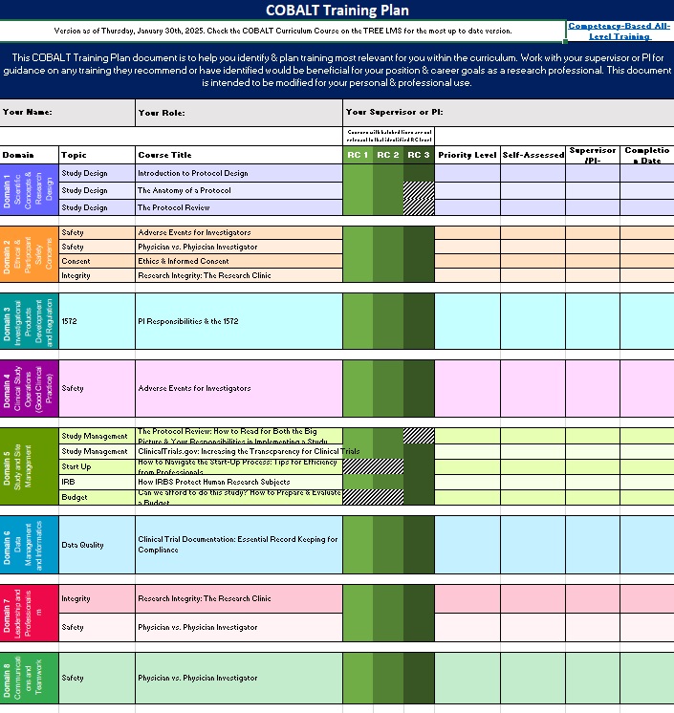Image resolution: width=674 pixels, height=713 pixels.
Task: Select the Your Supervisor or PI field
Action: [509, 113]
